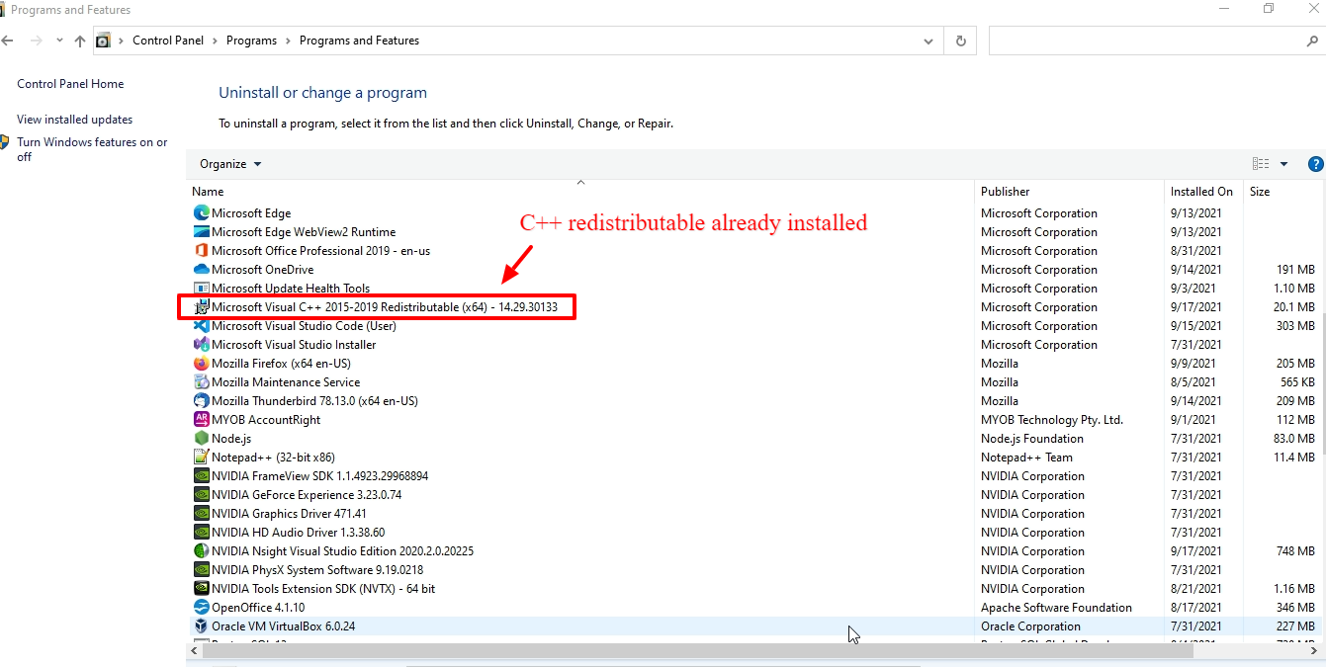Viewport: 1326px width, 667px height.
Task: Click the NVIDIA Tools Extension SDK icon
Action: [202, 588]
